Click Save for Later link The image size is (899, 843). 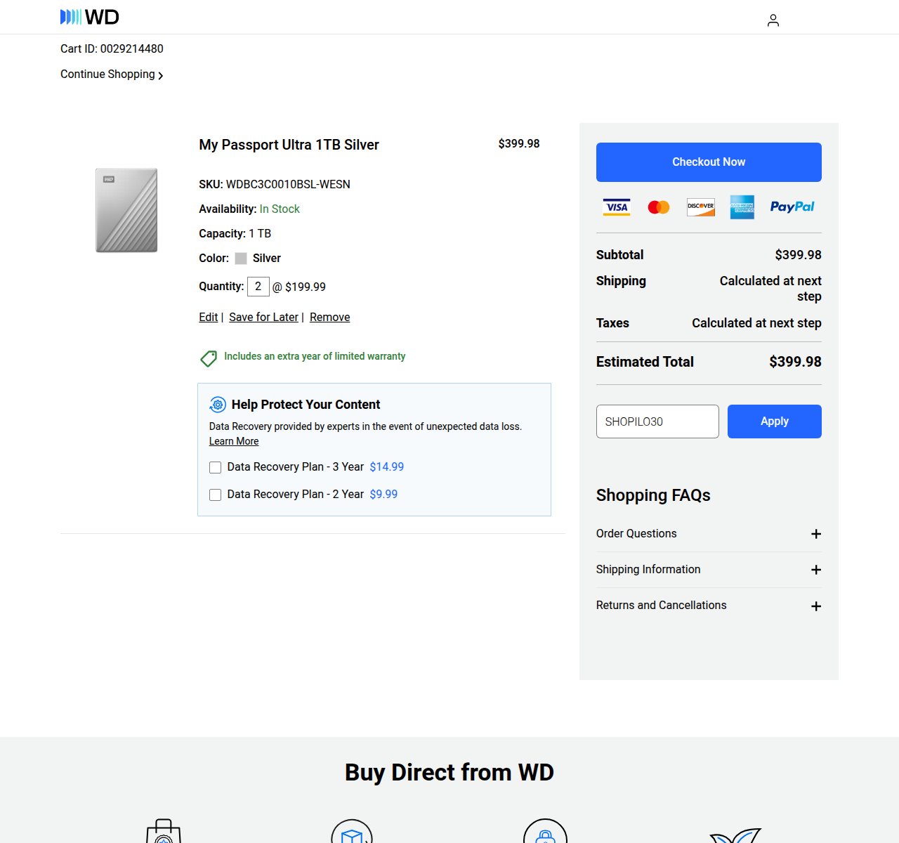point(263,318)
